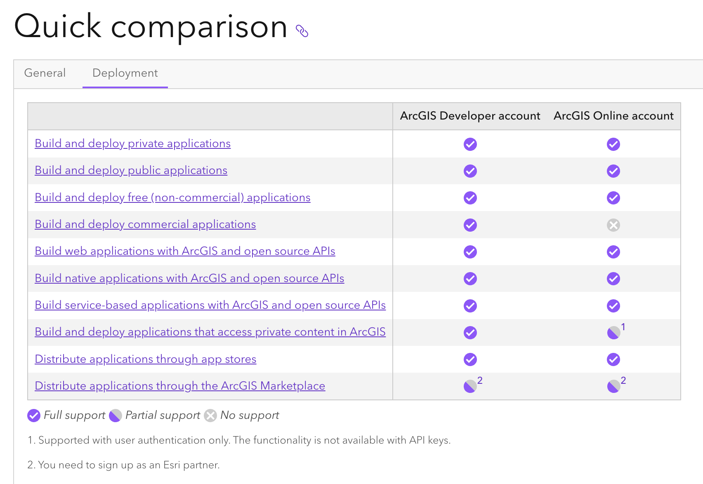Open Build native applications with ArcGIS link
Viewport: 703px width, 484px height.
pos(189,278)
